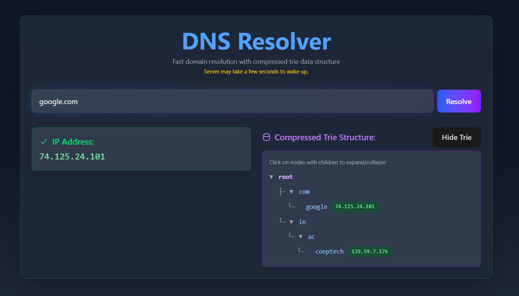Click the purple database icon near Compressed Trie Structure

[267, 137]
